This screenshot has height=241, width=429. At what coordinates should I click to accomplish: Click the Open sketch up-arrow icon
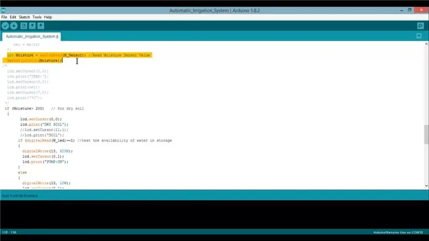click(32, 26)
